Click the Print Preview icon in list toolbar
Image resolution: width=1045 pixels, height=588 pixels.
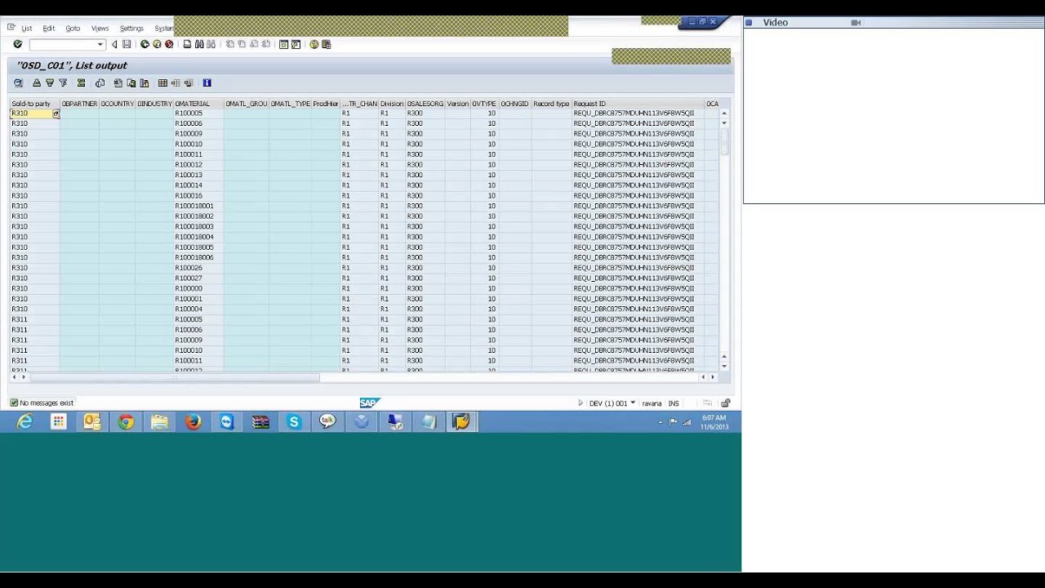tap(100, 82)
